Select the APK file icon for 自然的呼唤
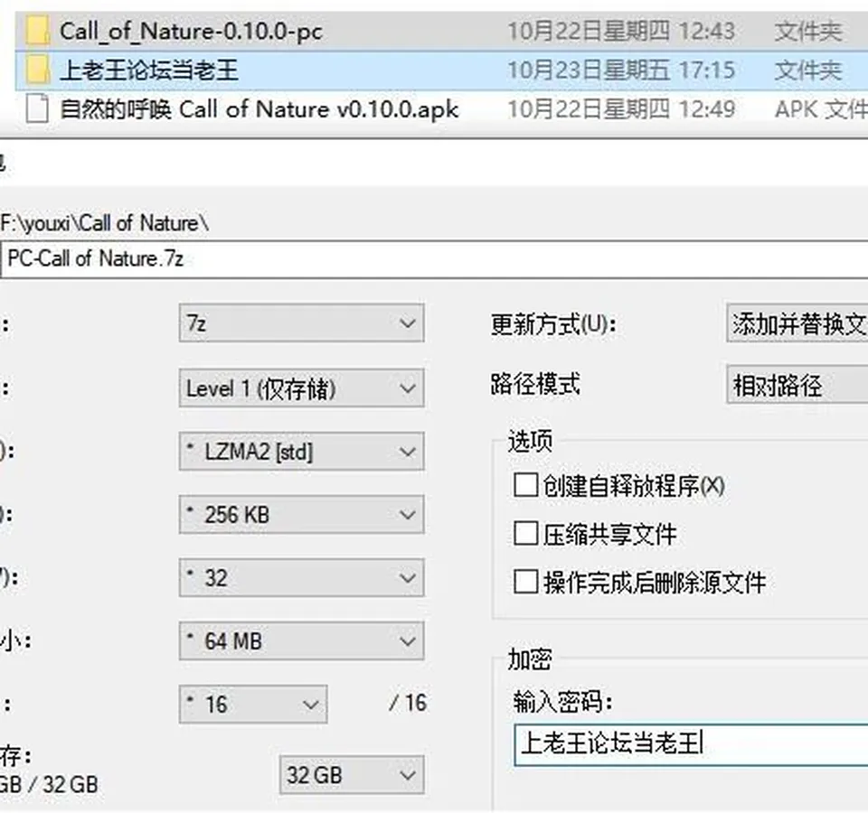Screen dimensions: 868x813 pyautogui.click(x=38, y=108)
